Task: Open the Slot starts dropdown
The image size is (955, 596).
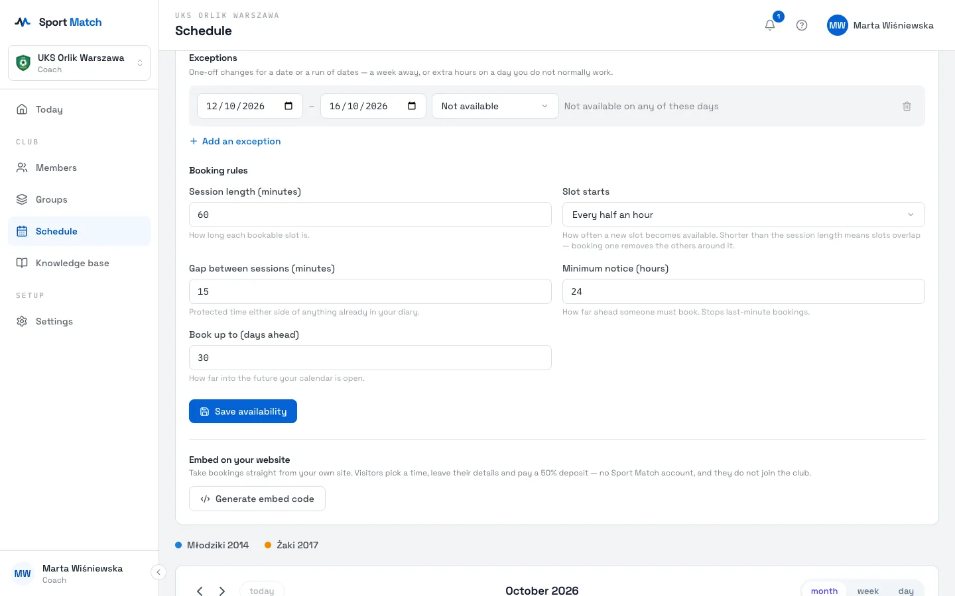Action: [743, 215]
